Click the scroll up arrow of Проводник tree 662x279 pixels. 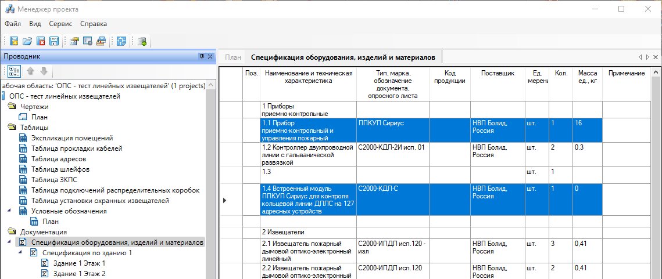(x=210, y=85)
